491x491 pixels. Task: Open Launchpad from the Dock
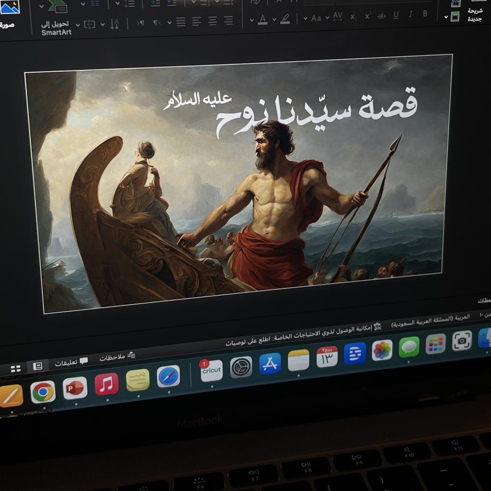point(436,344)
